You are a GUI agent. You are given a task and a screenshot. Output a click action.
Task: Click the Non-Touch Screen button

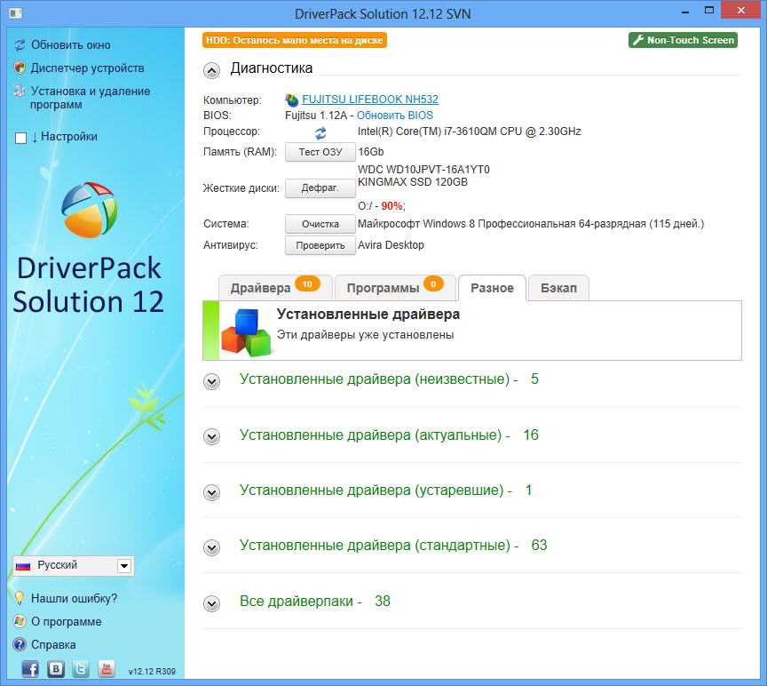click(x=683, y=40)
